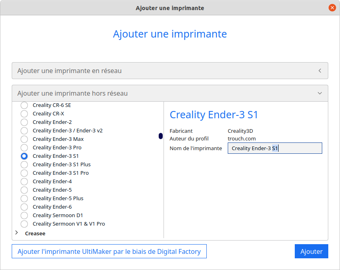This screenshot has width=340, height=270.
Task: Click the Ajouter button
Action: point(311,251)
